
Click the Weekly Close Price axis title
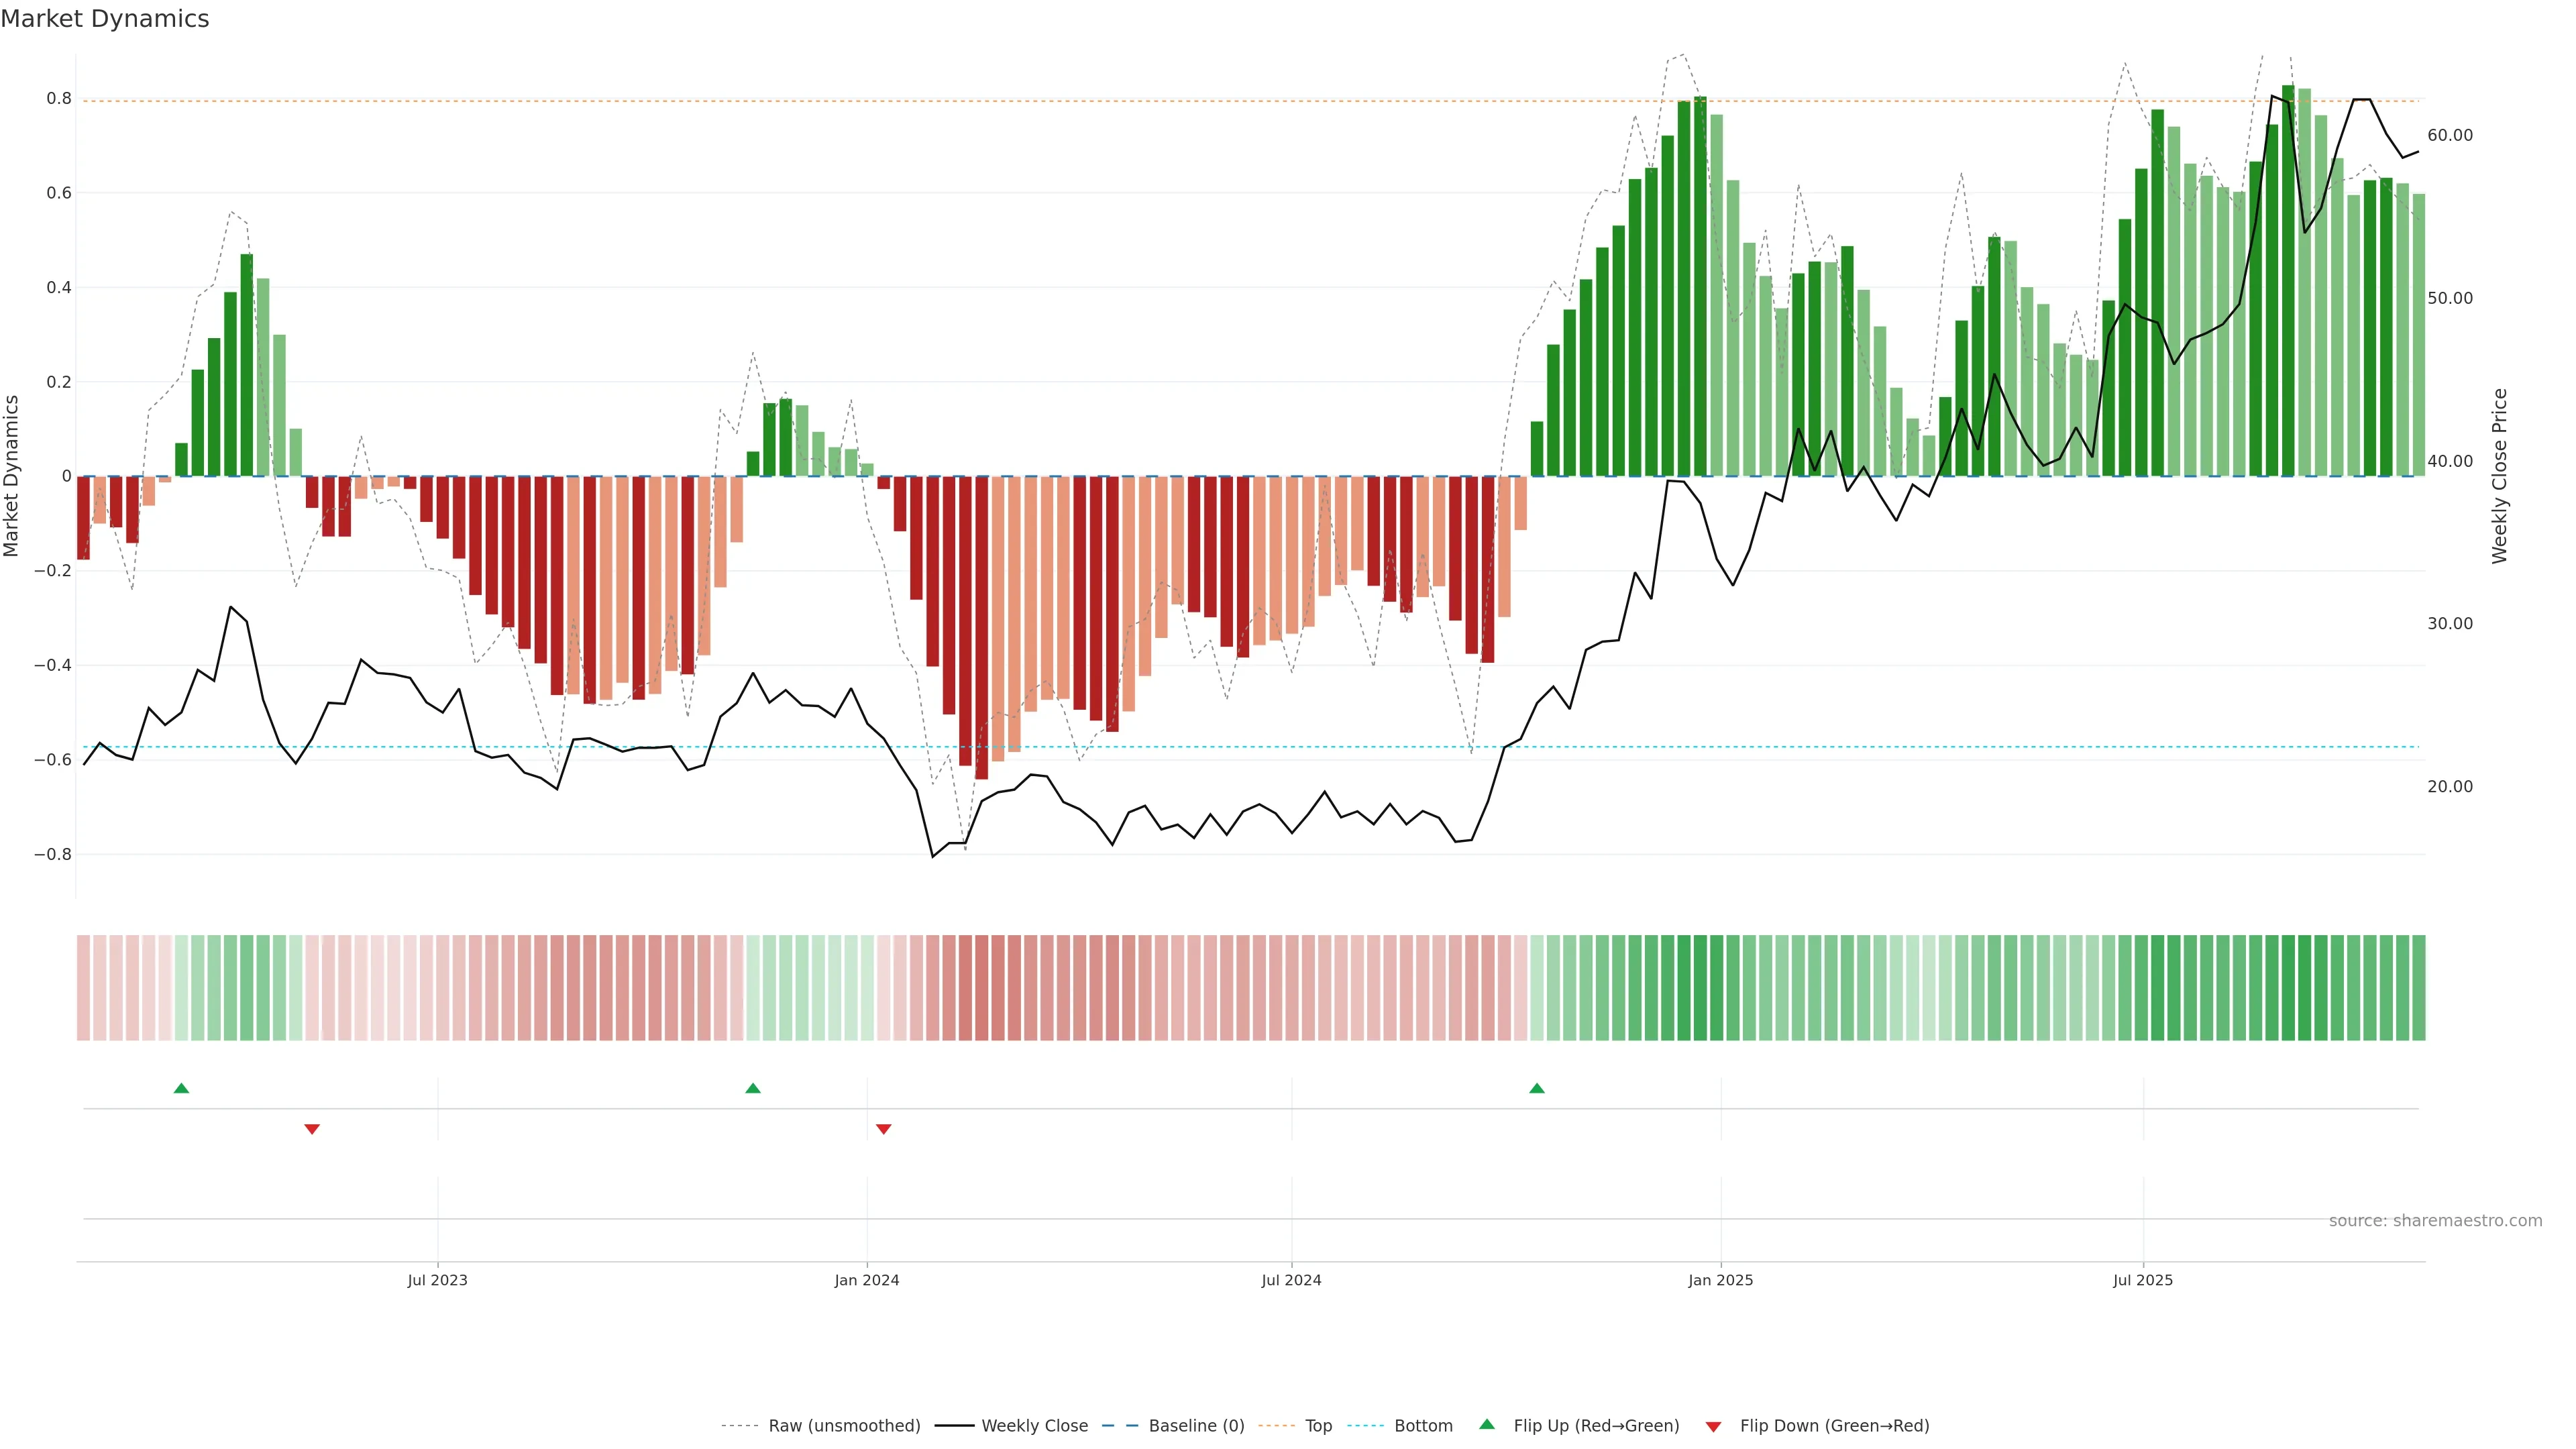pyautogui.click(x=2499, y=476)
